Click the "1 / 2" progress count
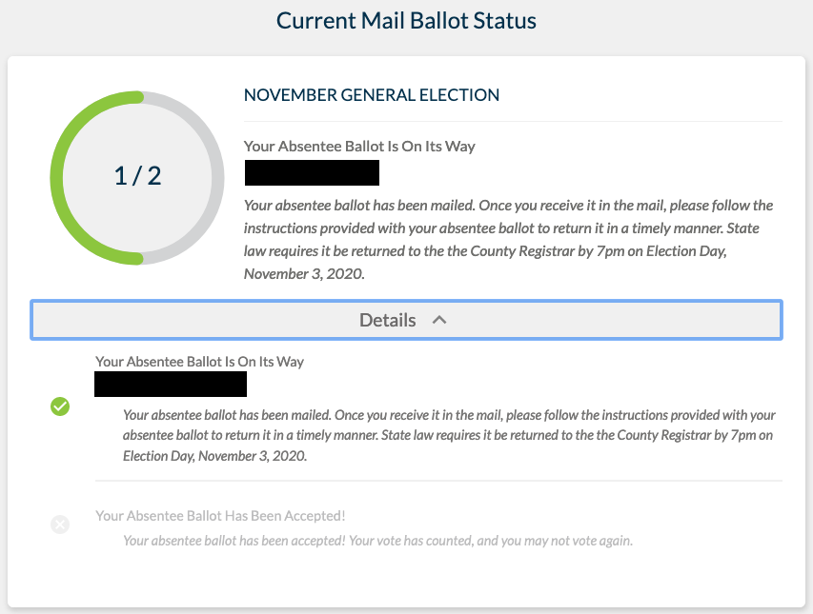 click(137, 176)
